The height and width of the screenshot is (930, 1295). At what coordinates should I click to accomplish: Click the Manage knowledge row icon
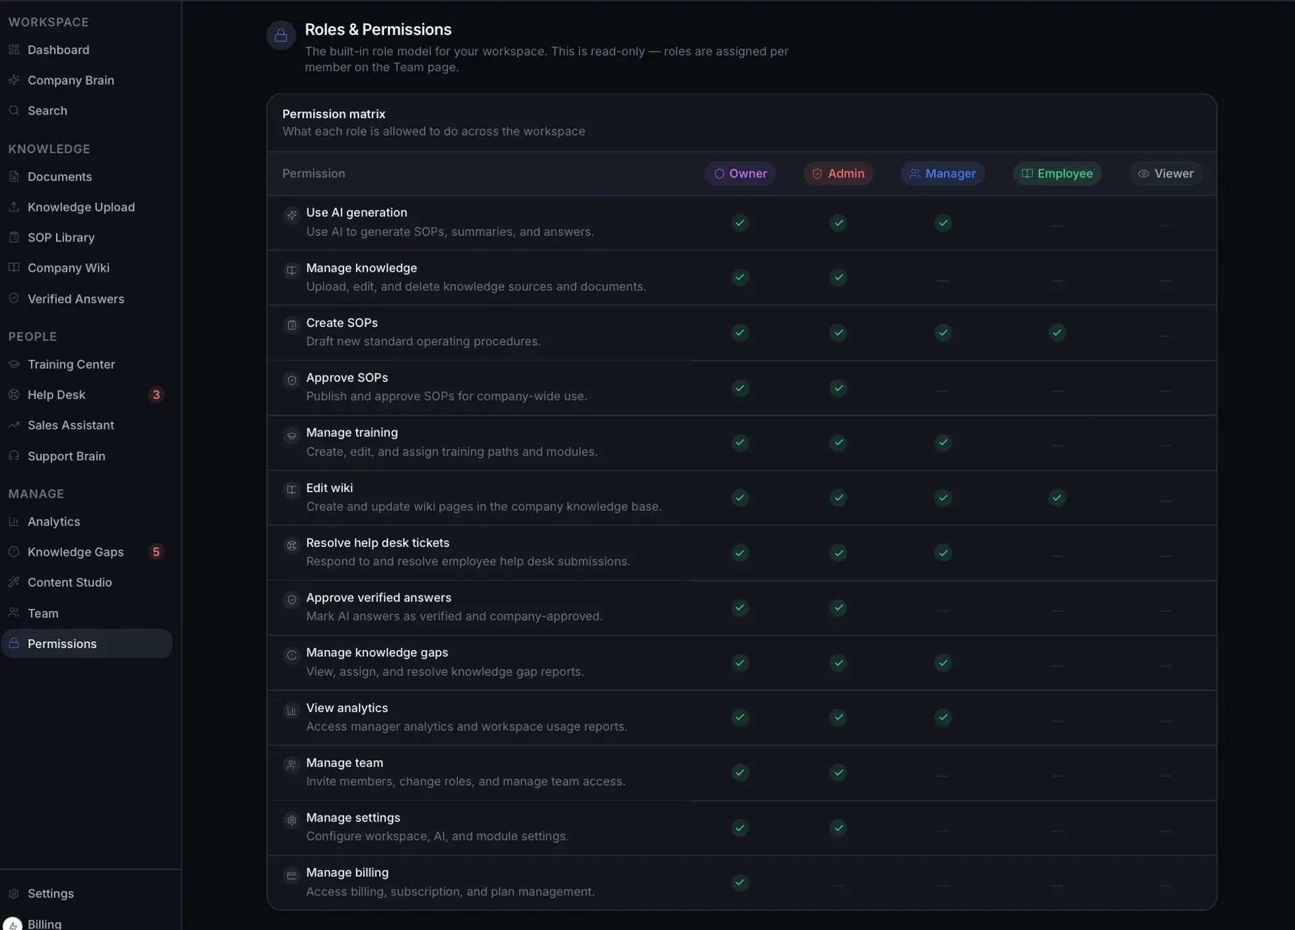[x=291, y=270]
